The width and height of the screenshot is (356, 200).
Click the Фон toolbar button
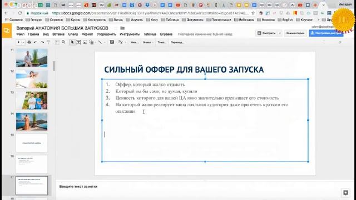(135, 42)
